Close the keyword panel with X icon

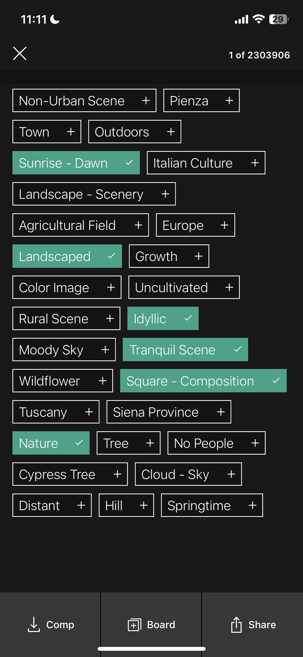[x=20, y=53]
